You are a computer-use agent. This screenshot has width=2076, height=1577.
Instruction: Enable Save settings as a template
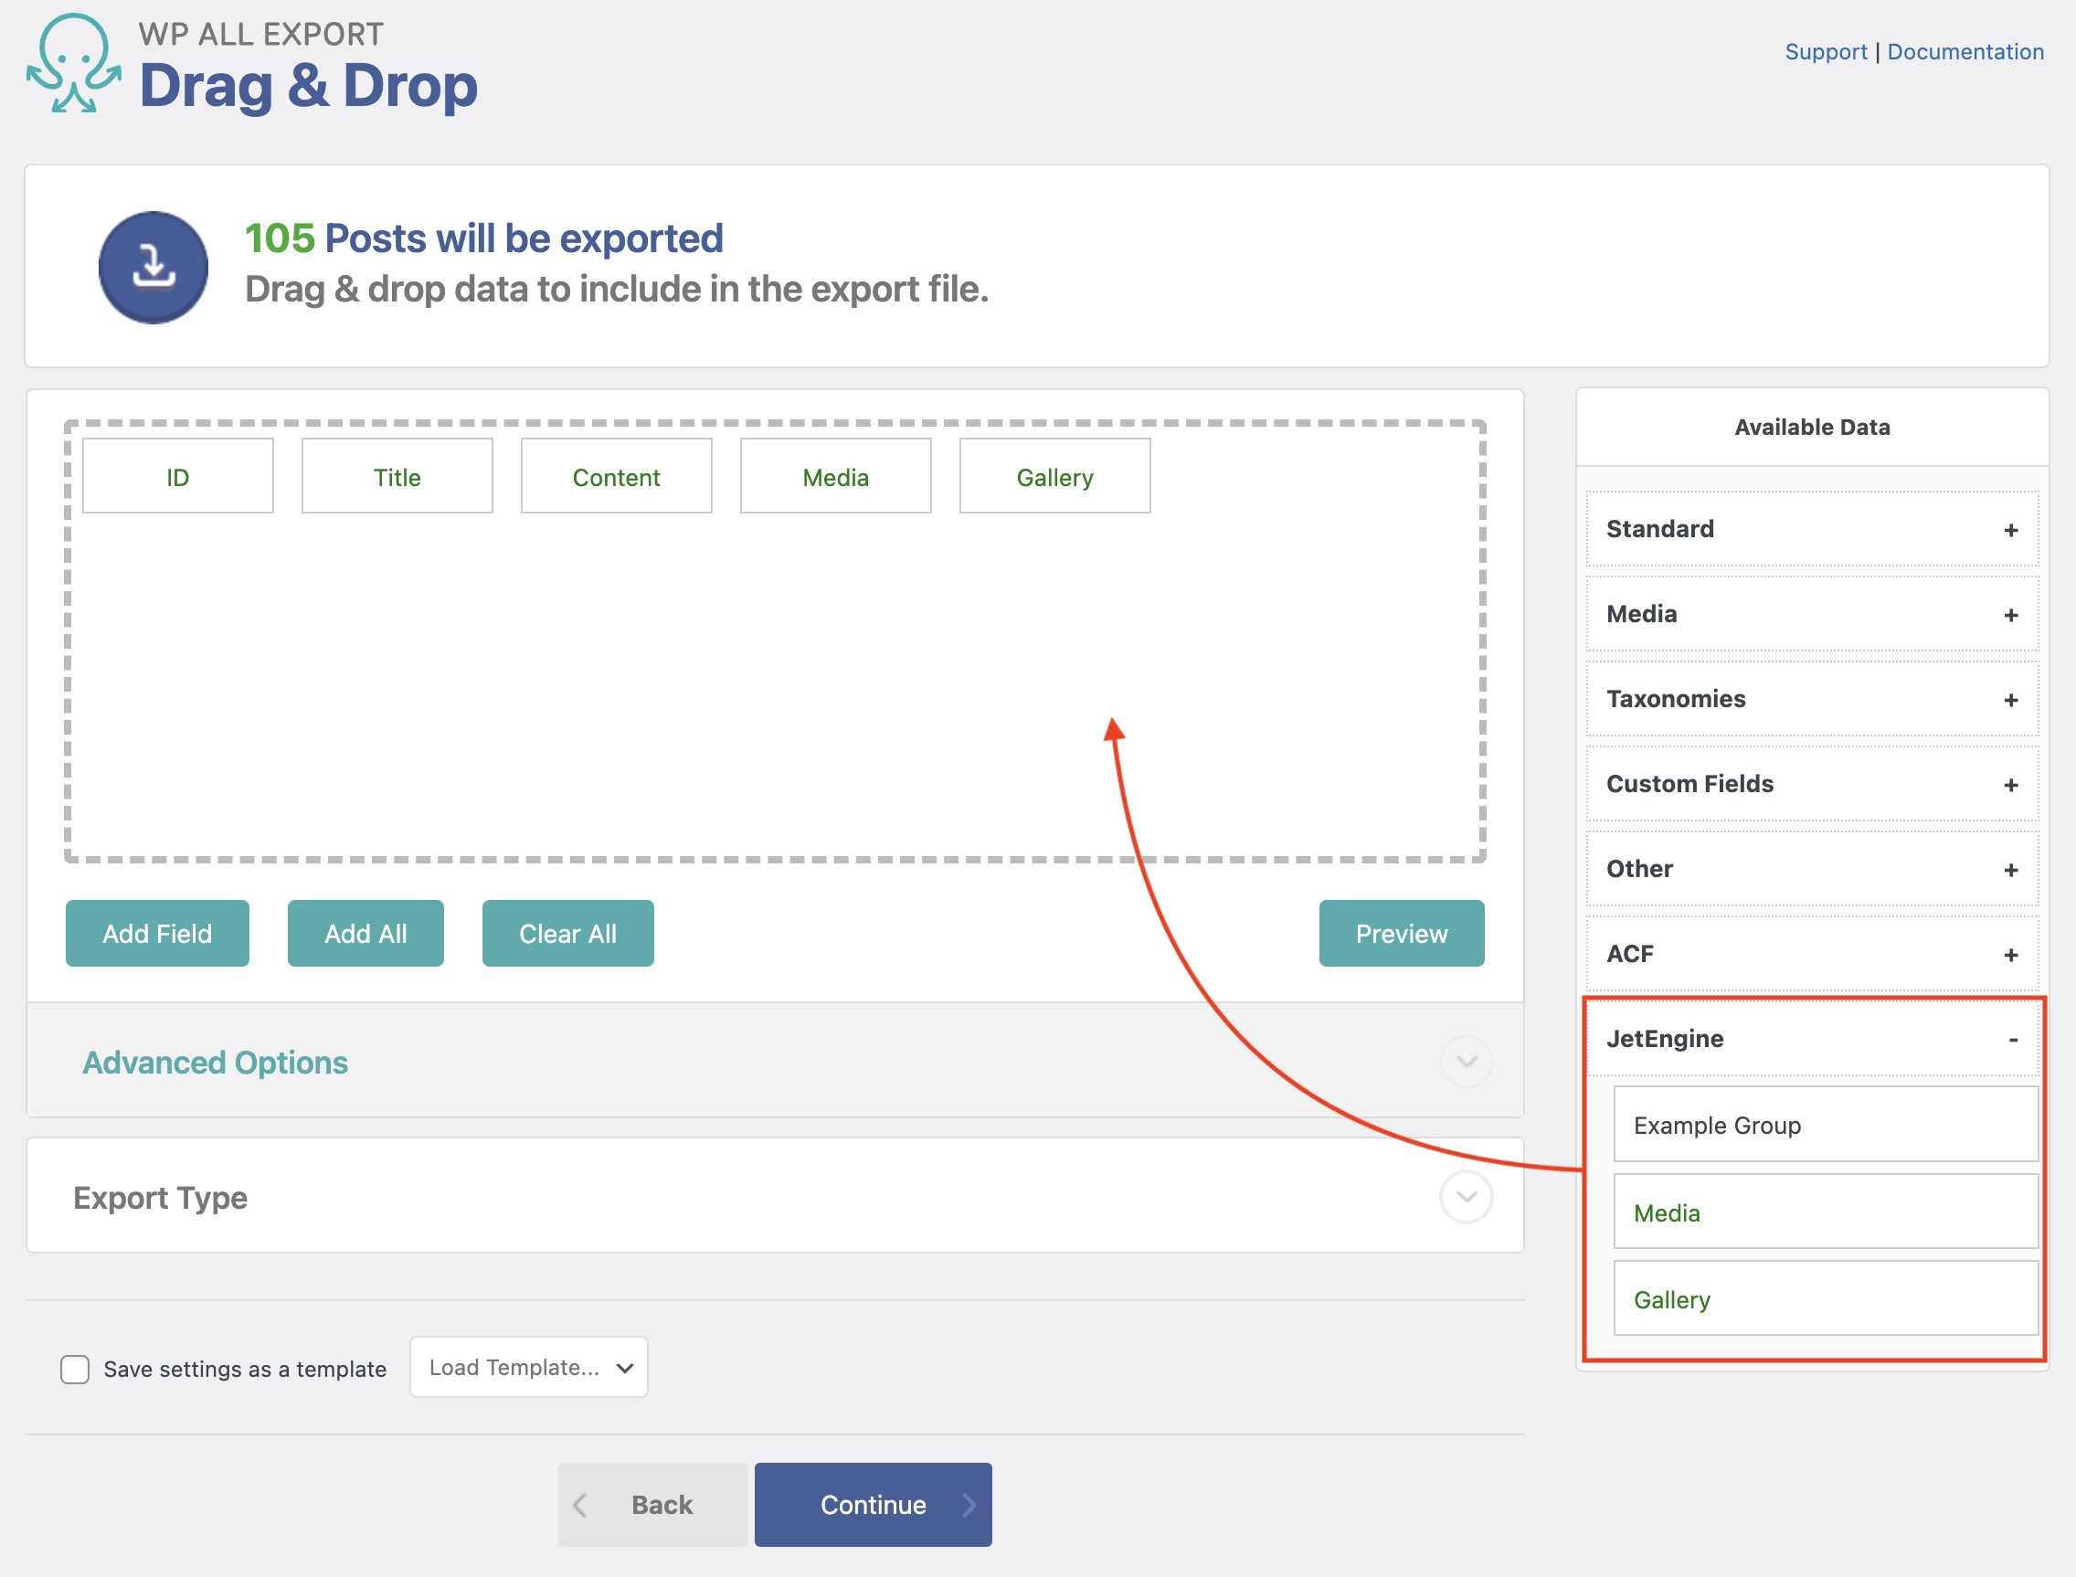74,1369
